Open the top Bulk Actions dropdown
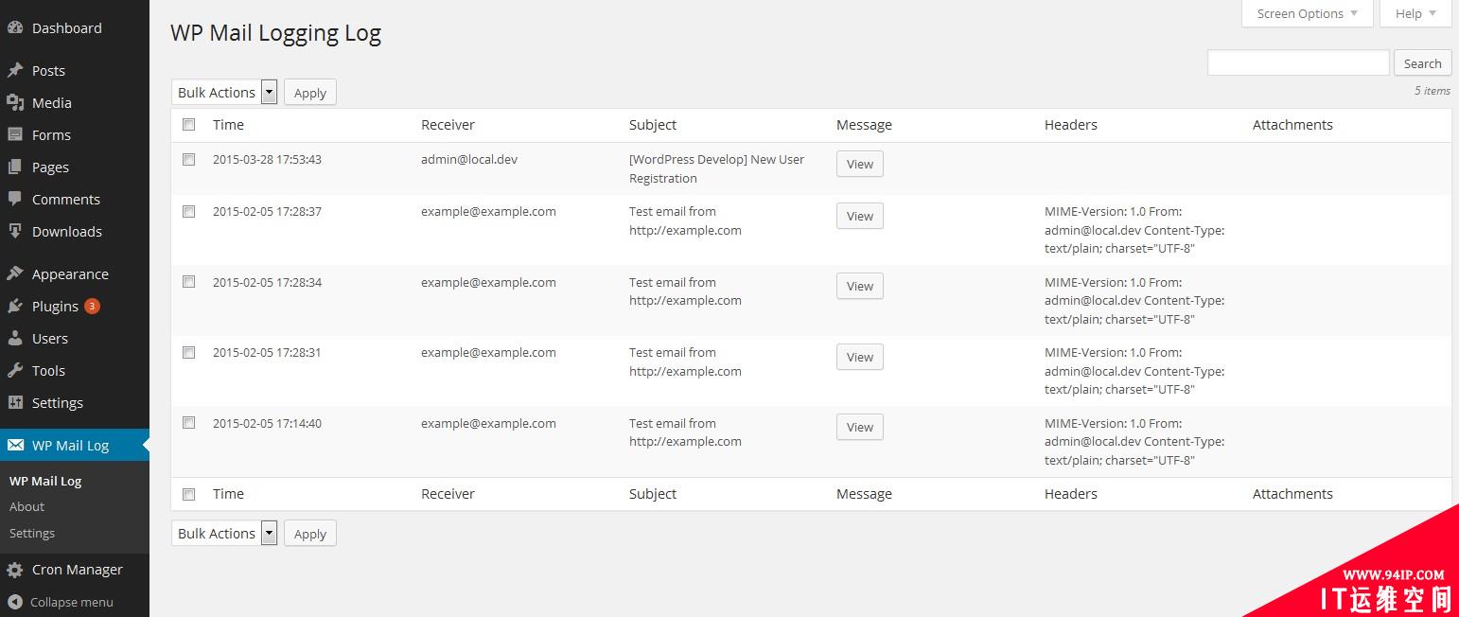This screenshot has width=1459, height=617. [x=224, y=93]
